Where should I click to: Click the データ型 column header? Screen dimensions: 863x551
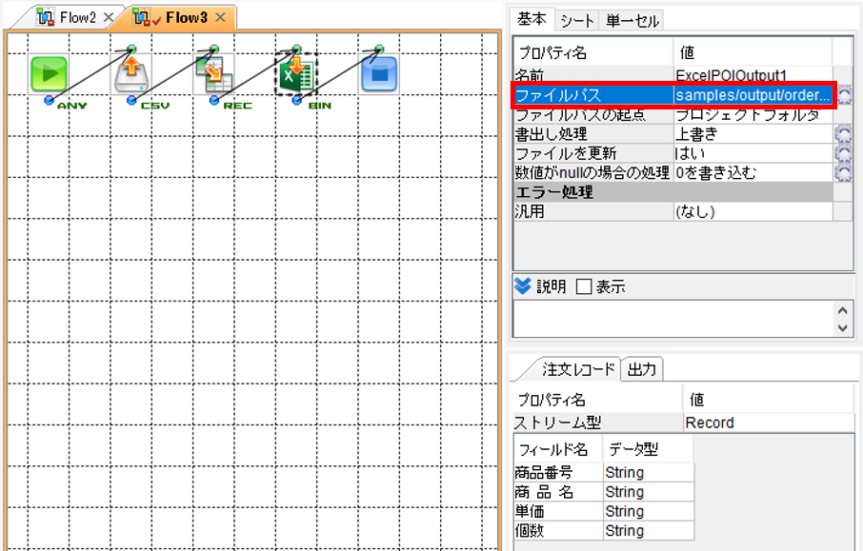coord(649,449)
